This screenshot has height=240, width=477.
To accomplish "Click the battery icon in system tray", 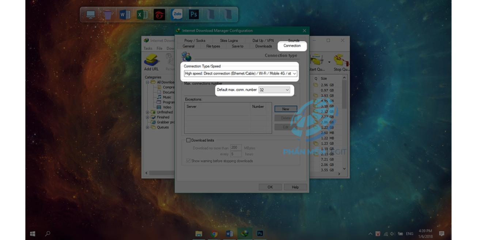I will (400, 234).
